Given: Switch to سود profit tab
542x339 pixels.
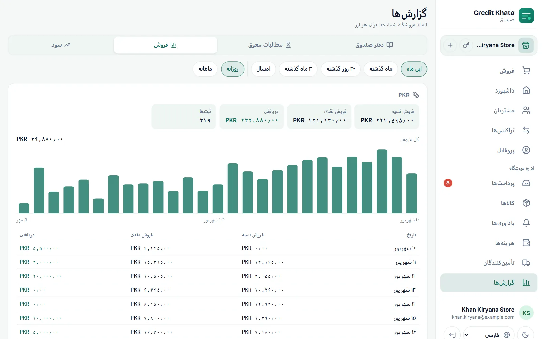Looking at the screenshot, I should point(61,45).
